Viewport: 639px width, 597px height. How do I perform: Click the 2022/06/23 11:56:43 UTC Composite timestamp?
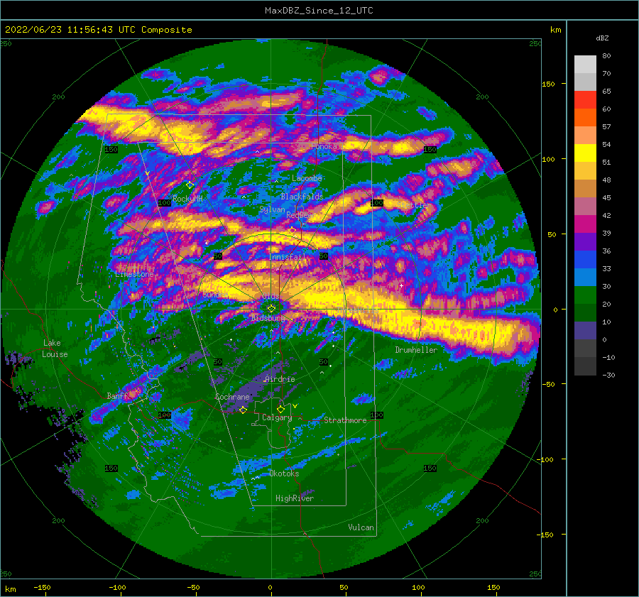click(x=98, y=30)
